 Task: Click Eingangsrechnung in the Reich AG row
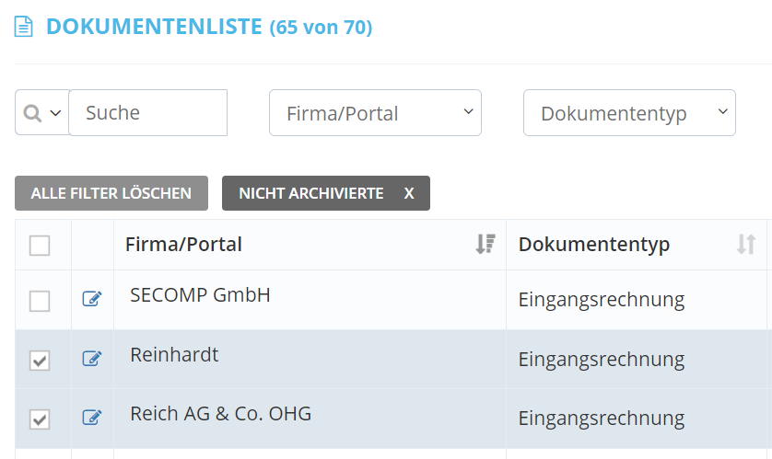coord(602,419)
